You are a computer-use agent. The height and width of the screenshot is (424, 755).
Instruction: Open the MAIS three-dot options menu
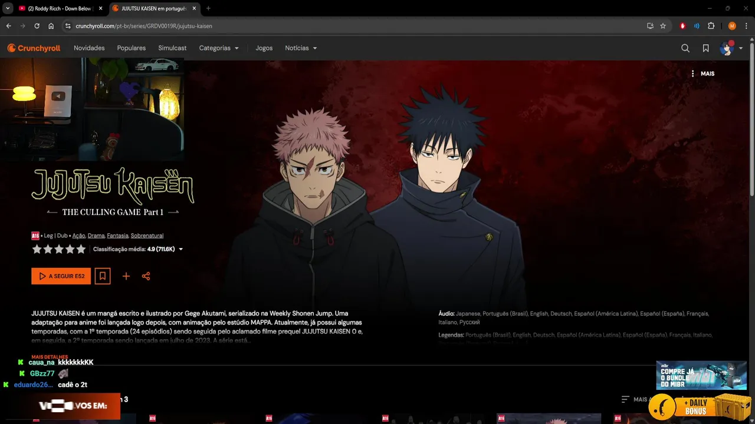click(x=703, y=74)
